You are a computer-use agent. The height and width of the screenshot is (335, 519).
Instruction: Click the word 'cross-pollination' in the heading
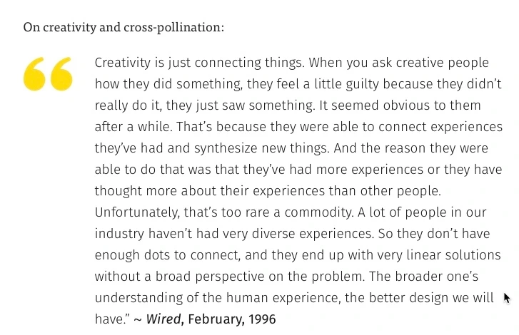pos(172,27)
